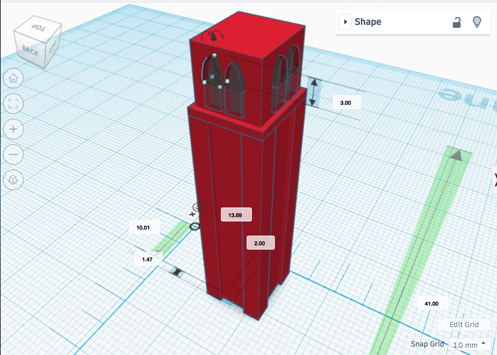497x355 pixels.
Task: Expand the collapsed right side panel chevron
Action: (495, 180)
